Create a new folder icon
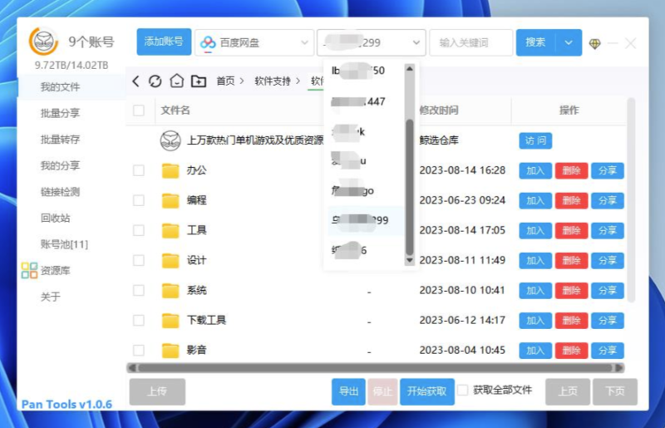The image size is (665, 428). pyautogui.click(x=199, y=81)
